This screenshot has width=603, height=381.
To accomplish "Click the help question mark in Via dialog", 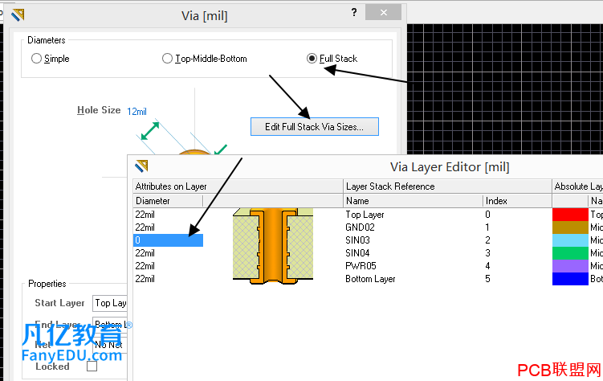I will click(x=354, y=12).
